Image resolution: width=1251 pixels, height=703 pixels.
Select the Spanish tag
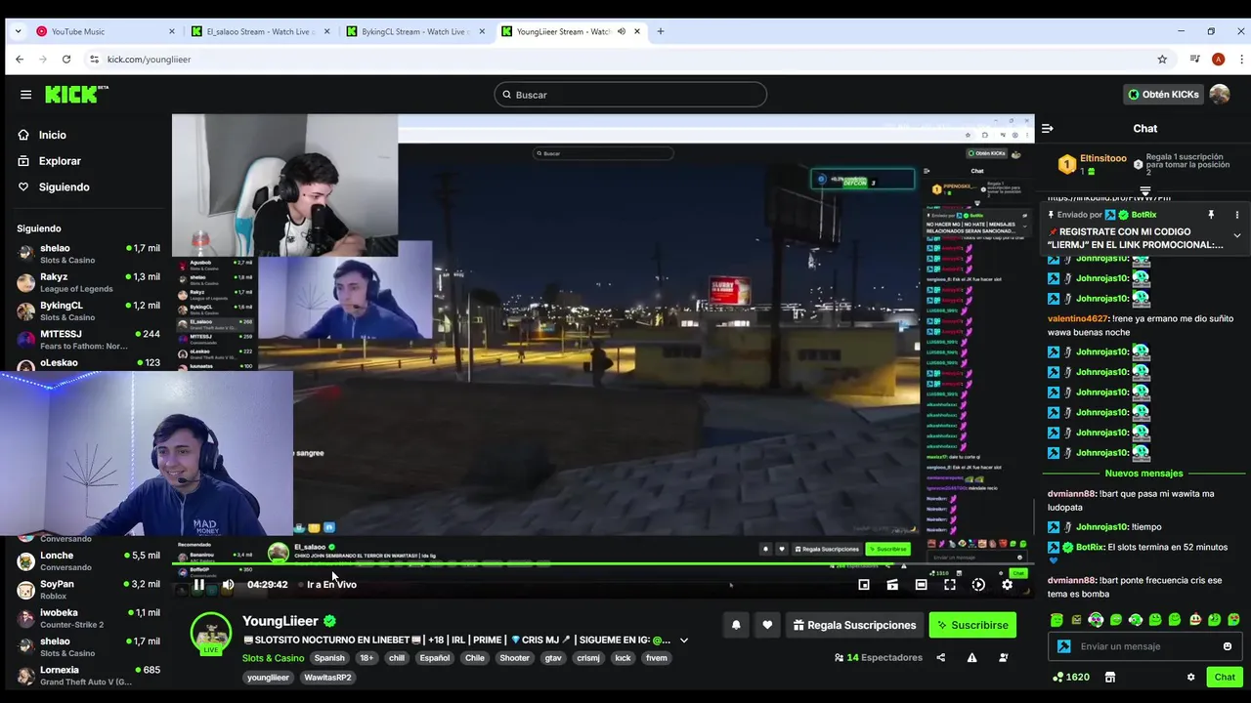coord(329,658)
